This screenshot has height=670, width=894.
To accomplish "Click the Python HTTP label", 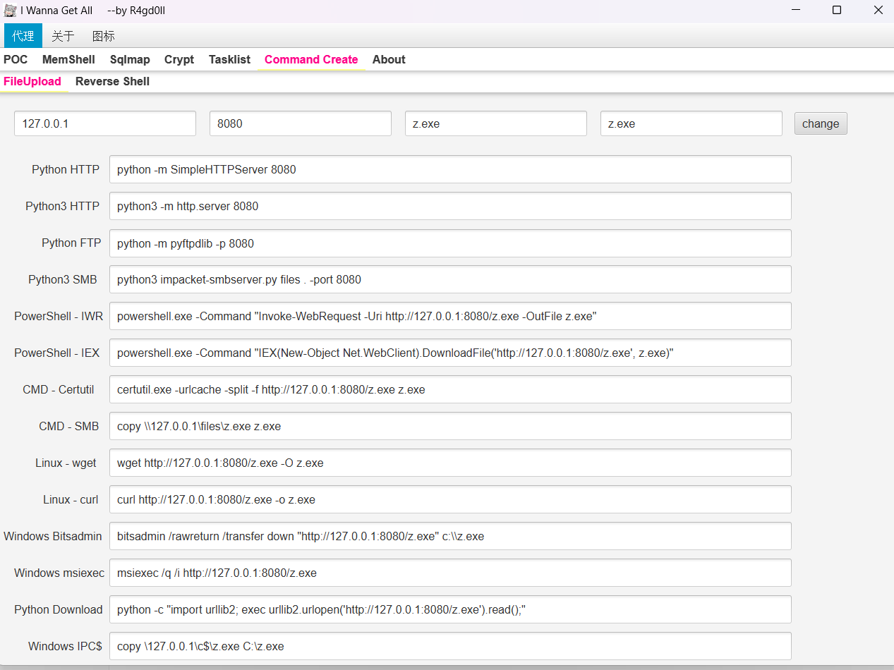I will pos(66,169).
